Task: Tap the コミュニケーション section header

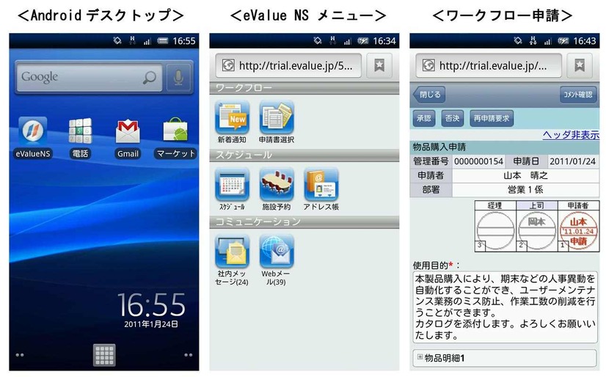Action: [x=304, y=222]
